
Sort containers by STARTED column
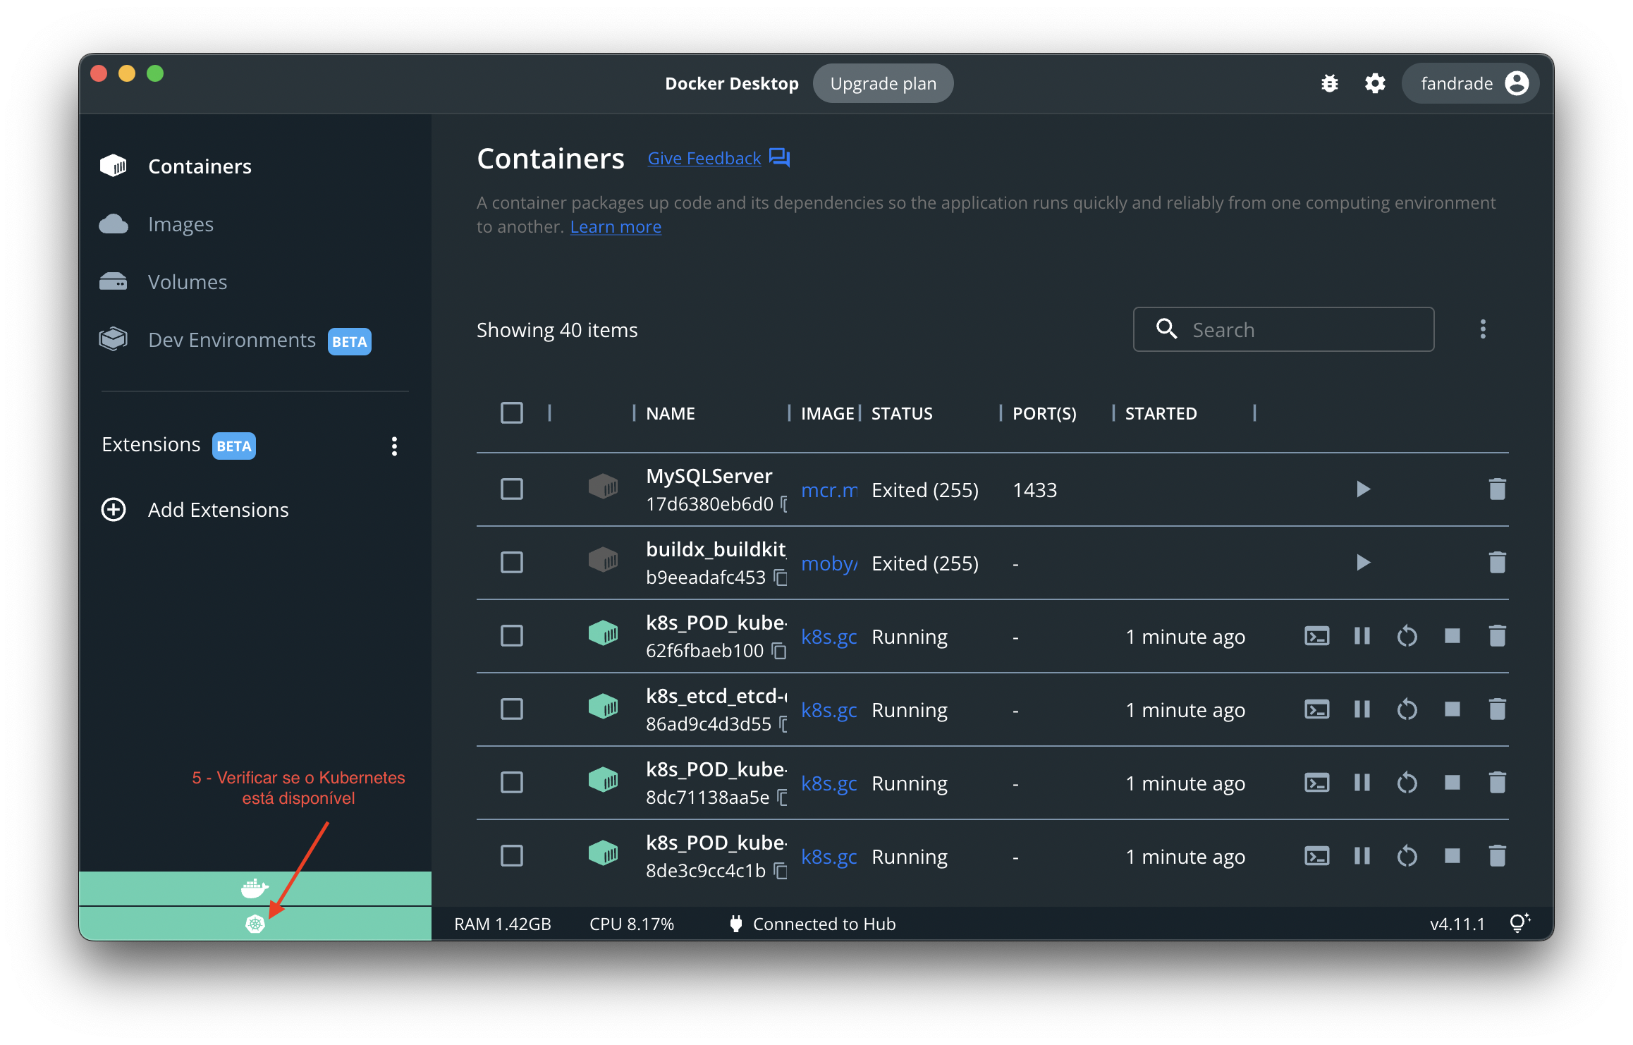[x=1161, y=413]
